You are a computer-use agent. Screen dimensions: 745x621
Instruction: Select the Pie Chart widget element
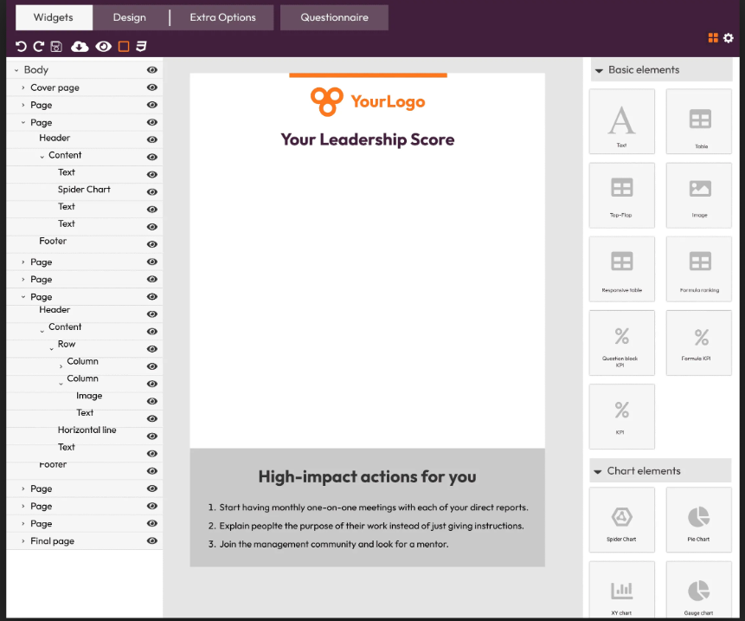point(698,520)
